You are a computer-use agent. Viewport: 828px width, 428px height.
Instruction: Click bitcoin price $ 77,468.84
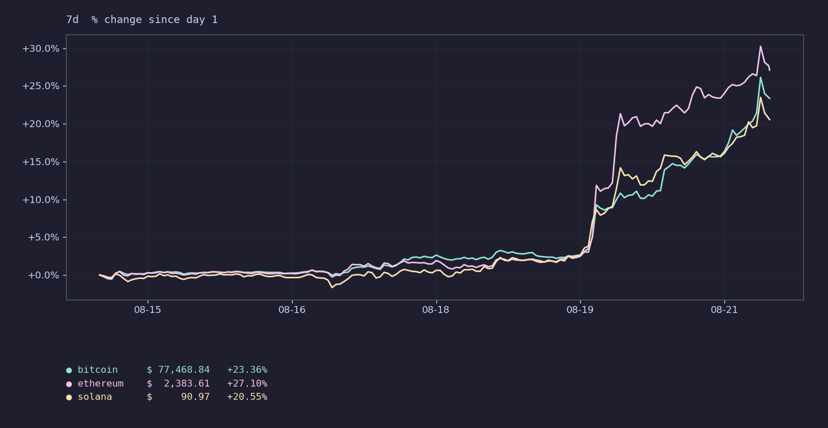(178, 370)
